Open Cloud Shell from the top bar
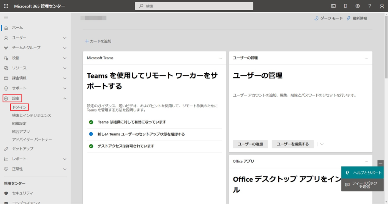The height and width of the screenshot is (204, 388). 333,6
